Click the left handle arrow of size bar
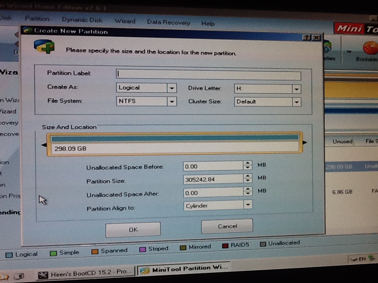Viewport: 378px width, 283px height. coord(44,145)
